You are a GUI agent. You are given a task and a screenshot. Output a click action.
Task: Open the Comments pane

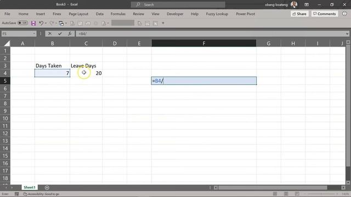point(325,14)
